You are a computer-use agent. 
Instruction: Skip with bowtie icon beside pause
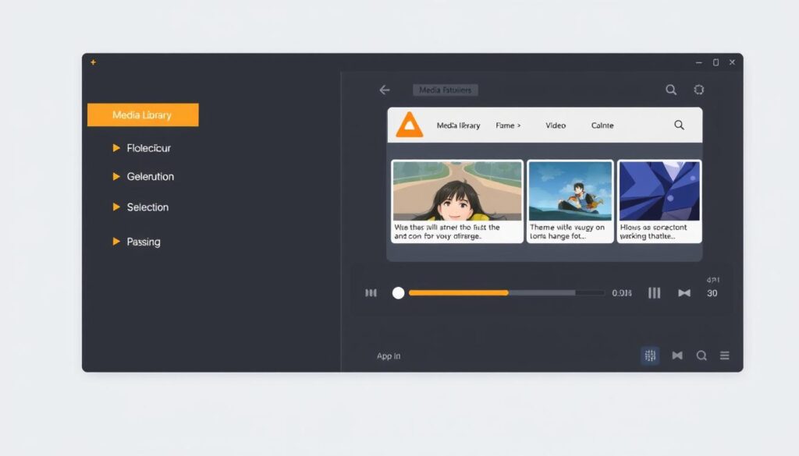coord(684,292)
